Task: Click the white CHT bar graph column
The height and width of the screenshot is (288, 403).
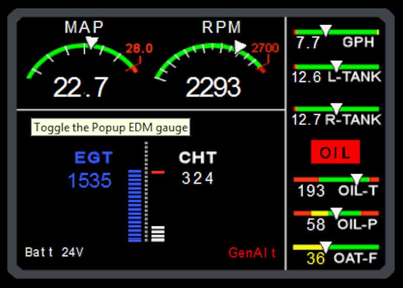Action: coord(158,234)
